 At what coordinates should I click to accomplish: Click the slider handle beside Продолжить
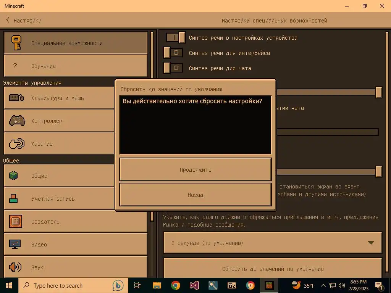coord(378,171)
